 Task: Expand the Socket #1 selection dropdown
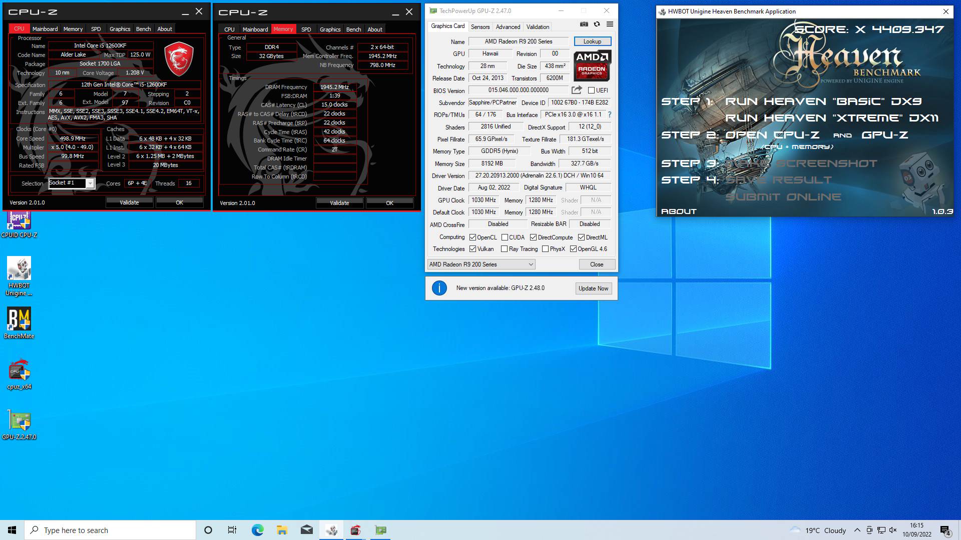[x=90, y=183]
